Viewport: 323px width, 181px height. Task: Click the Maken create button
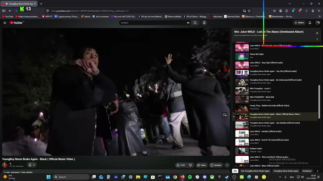pyautogui.click(x=299, y=23)
